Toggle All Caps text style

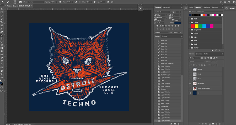tap(163, 26)
